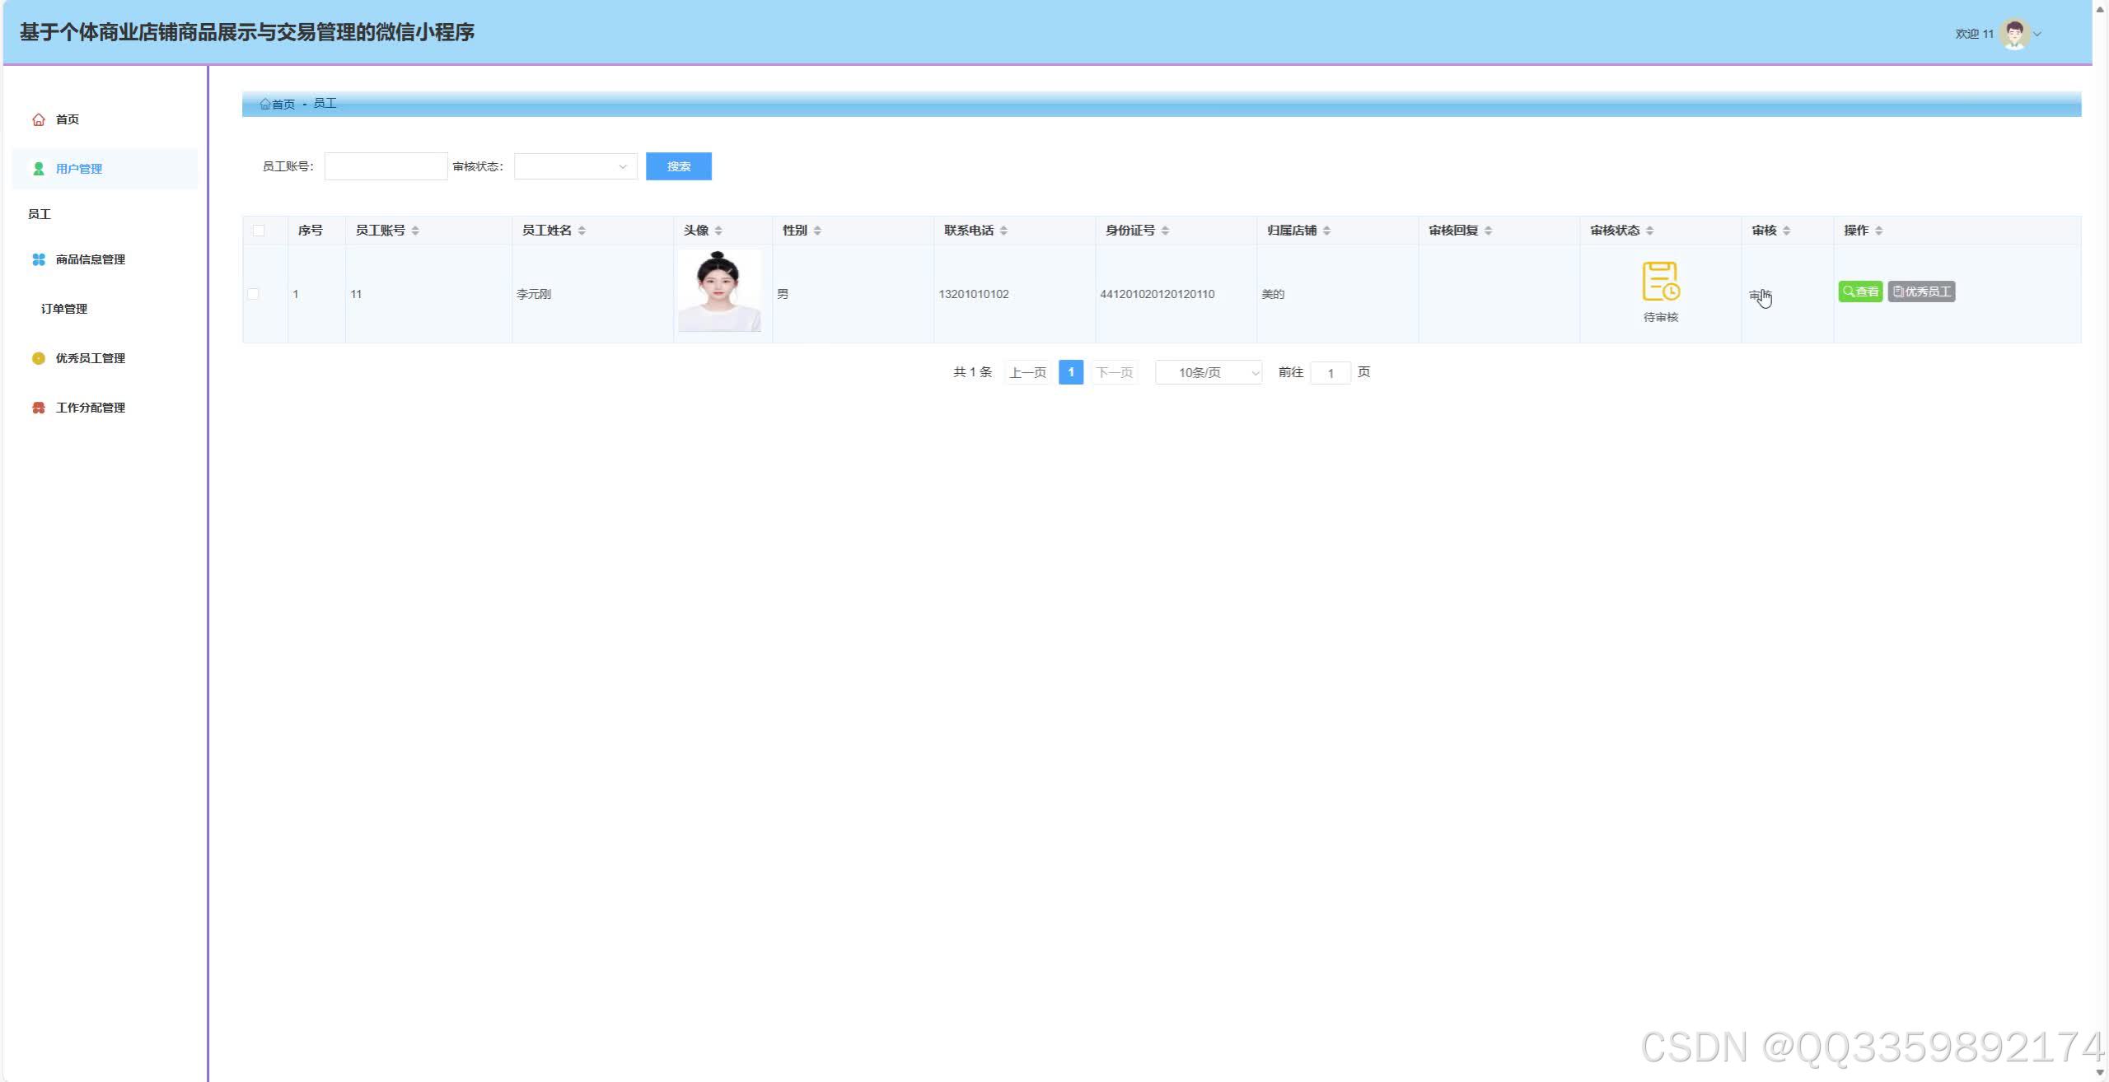Click the 员工账号 search input field
This screenshot has height=1082, width=2109.
[386, 166]
